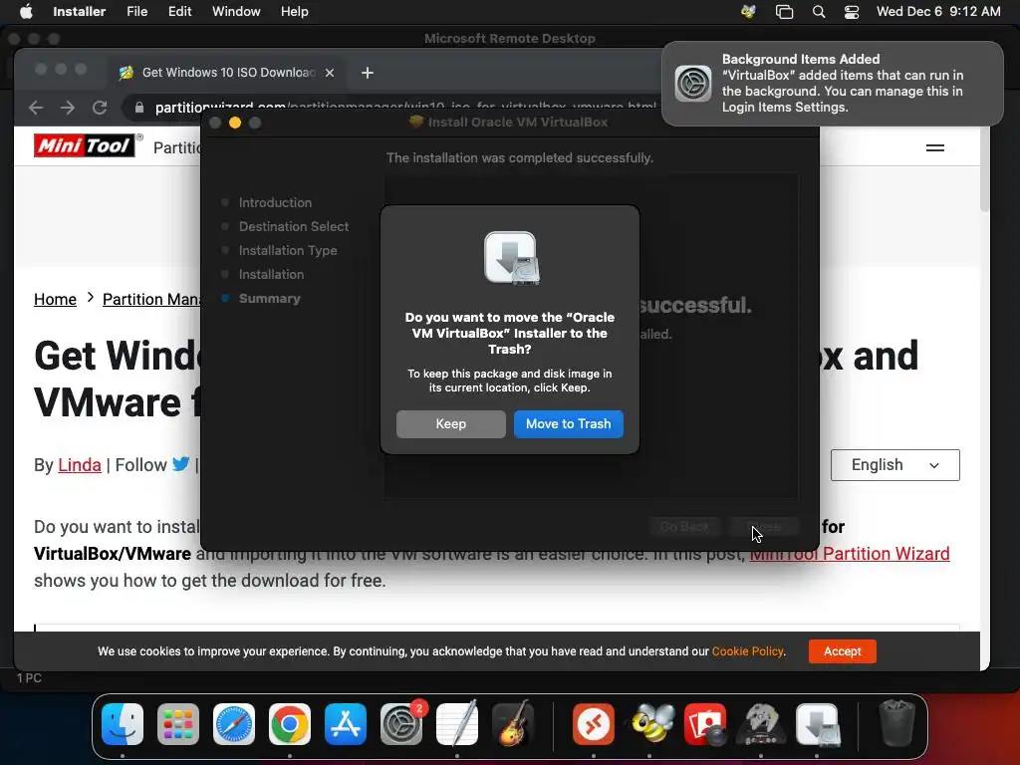This screenshot has height=765, width=1020.
Task: Click Background Items Added notification
Action: 832,84
